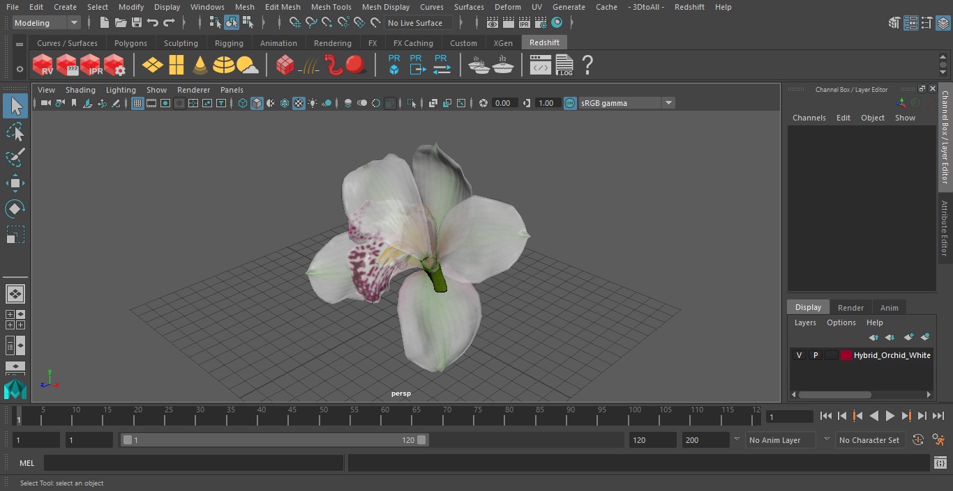Switch to the Render layer tab
Image resolution: width=953 pixels, height=491 pixels.
tap(850, 307)
